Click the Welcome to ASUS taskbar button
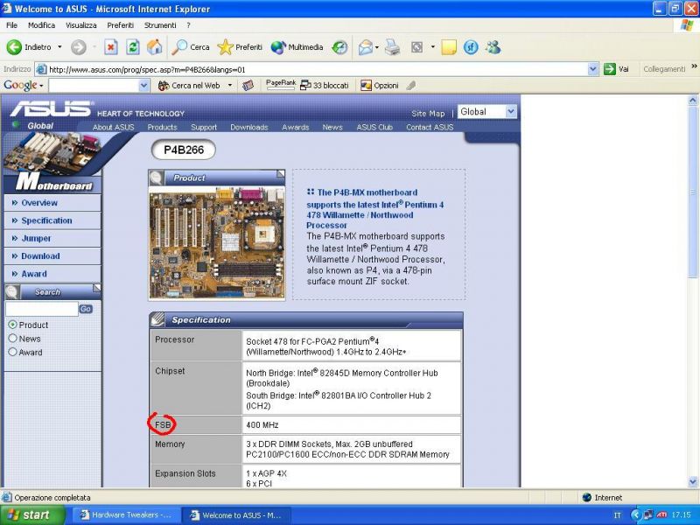This screenshot has height=525, width=700. click(236, 515)
